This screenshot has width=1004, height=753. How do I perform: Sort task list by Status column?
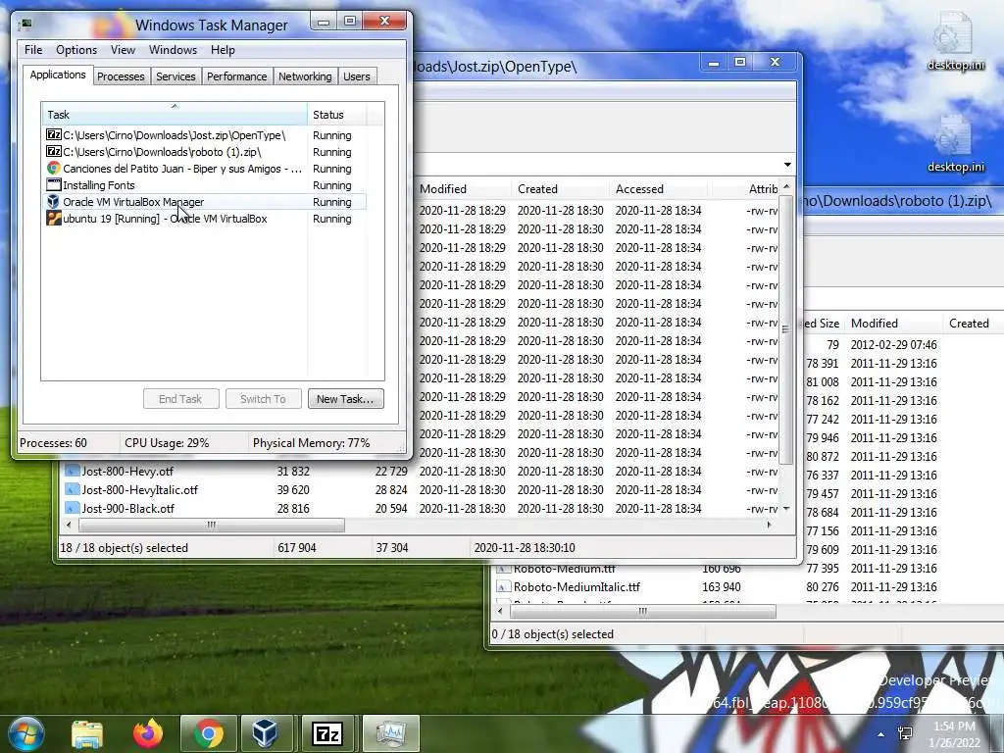[337, 115]
